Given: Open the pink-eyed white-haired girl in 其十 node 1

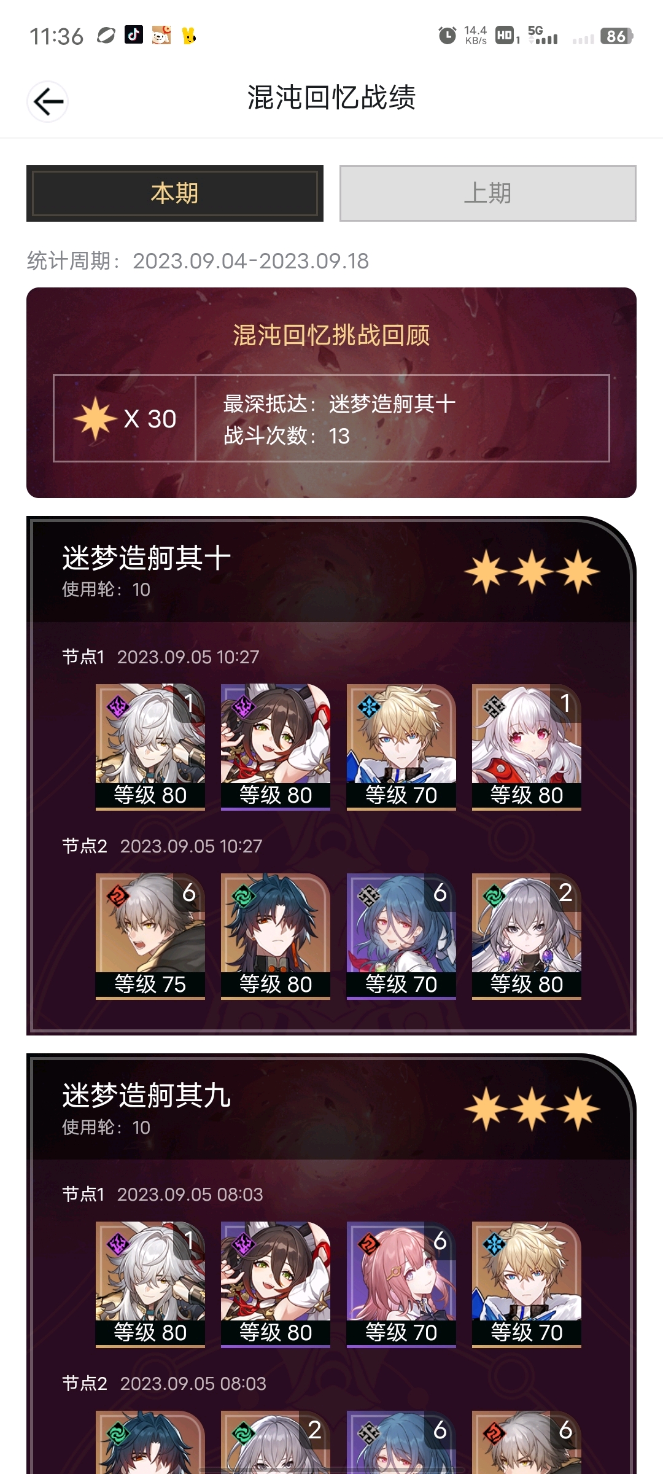Looking at the screenshot, I should [x=527, y=747].
